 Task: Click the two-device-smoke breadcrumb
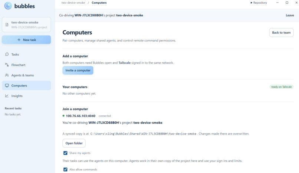click(x=73, y=3)
